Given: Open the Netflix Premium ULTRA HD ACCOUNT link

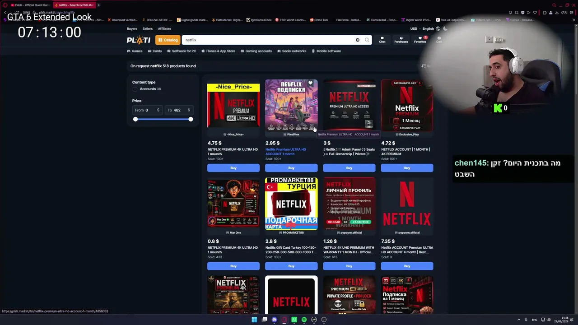Looking at the screenshot, I should coord(285,152).
